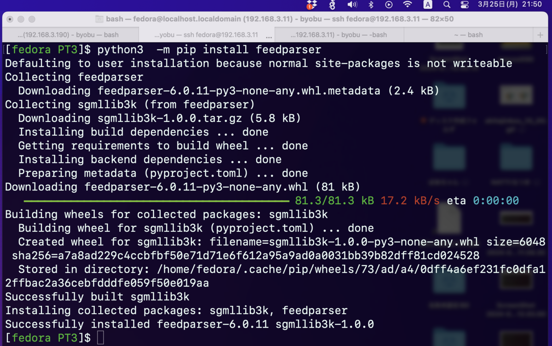Close the Terminal window with the dotted button

[x=10, y=19]
